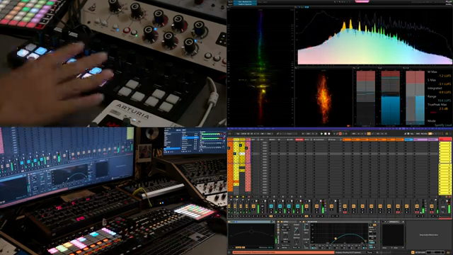Image resolution: width=453 pixels, height=255 pixels.
Task: Open the left dropdown under the Diffusion device display
Action: click(386, 248)
